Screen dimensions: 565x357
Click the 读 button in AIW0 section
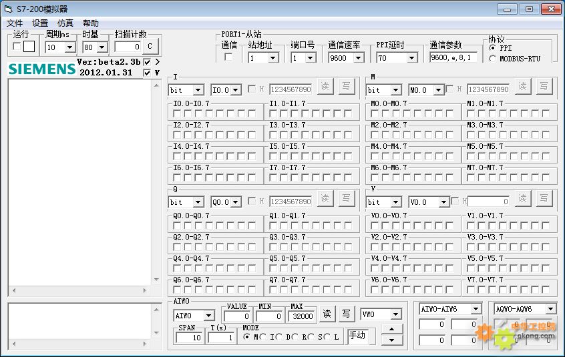pos(327,314)
